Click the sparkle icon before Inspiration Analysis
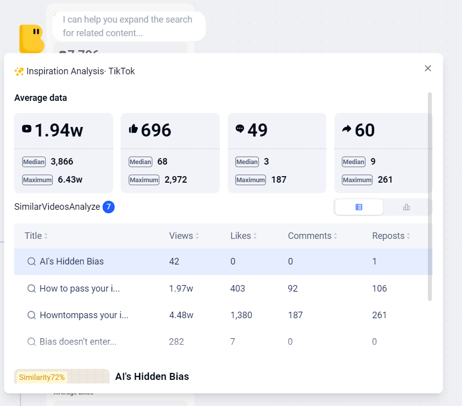Viewport: 462px width, 406px height. (x=19, y=71)
